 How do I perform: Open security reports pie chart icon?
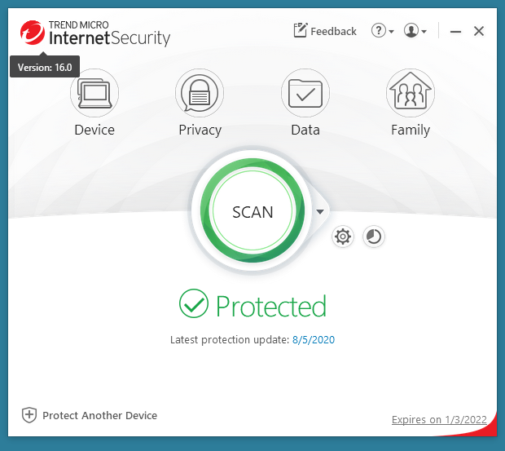coord(373,237)
